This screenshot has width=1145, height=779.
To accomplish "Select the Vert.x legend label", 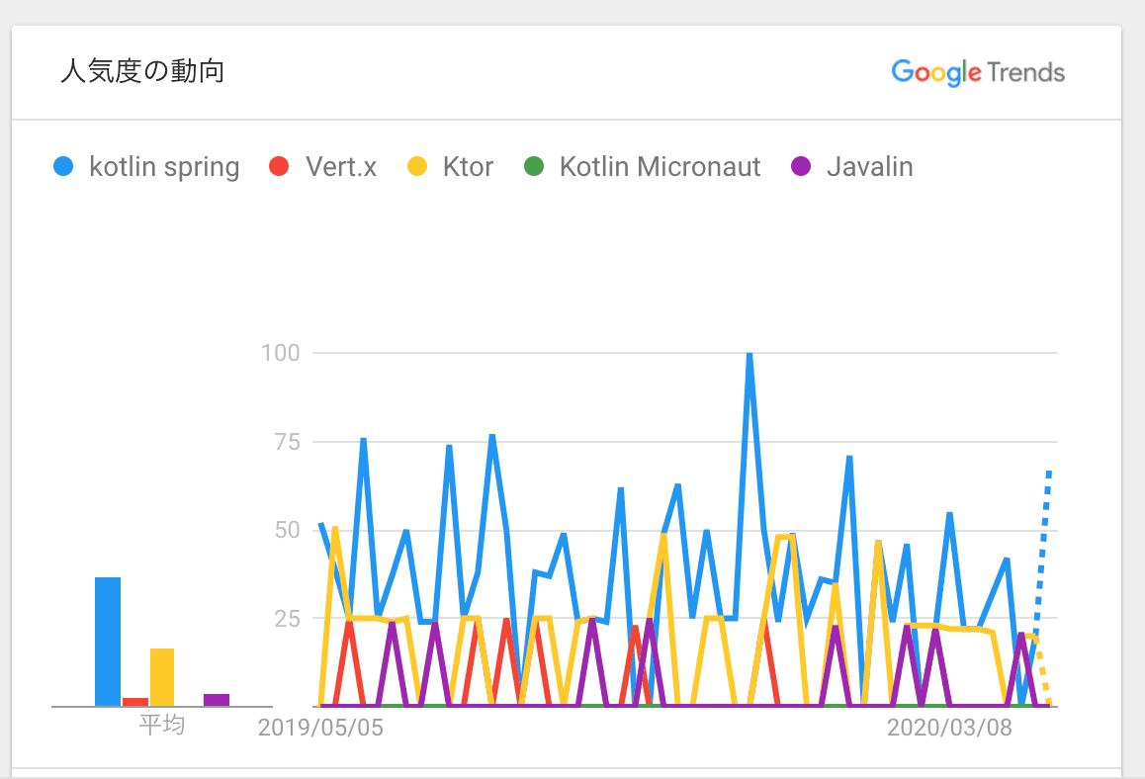I will coord(341,167).
